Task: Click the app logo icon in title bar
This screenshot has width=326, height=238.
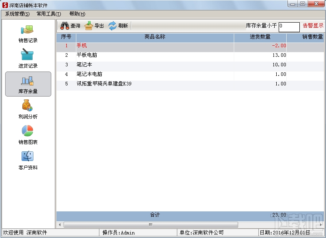Action: [x=5, y=5]
